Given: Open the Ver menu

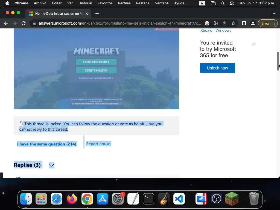Looking at the screenshot, I should pos(70,3).
